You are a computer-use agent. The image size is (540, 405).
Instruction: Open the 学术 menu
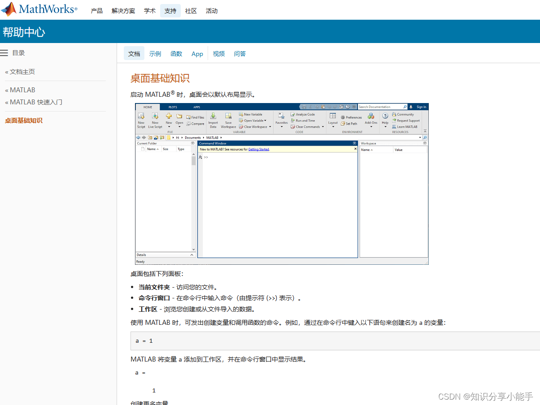pyautogui.click(x=150, y=11)
